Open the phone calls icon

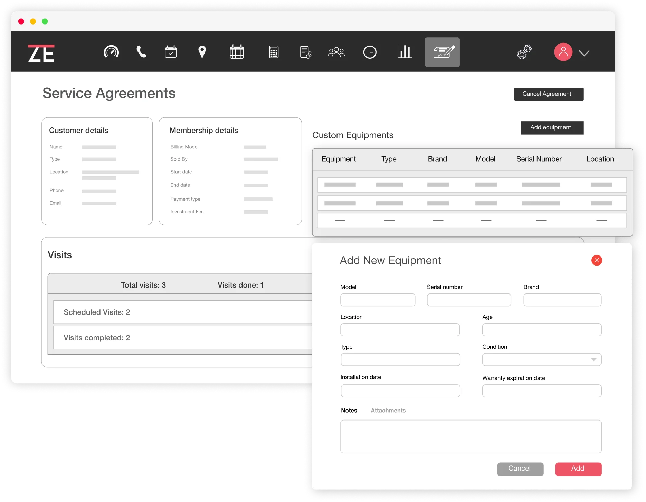pyautogui.click(x=141, y=52)
